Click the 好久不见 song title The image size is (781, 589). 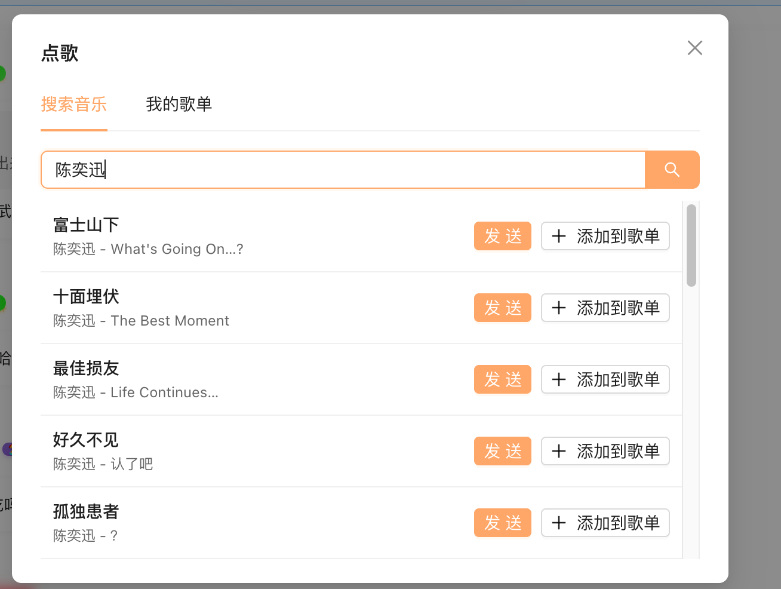pyautogui.click(x=86, y=440)
